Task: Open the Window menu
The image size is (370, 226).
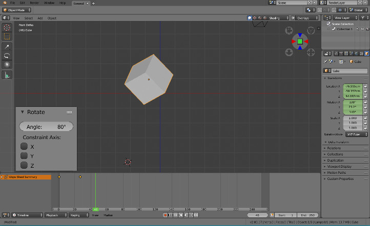Action: pos(49,3)
